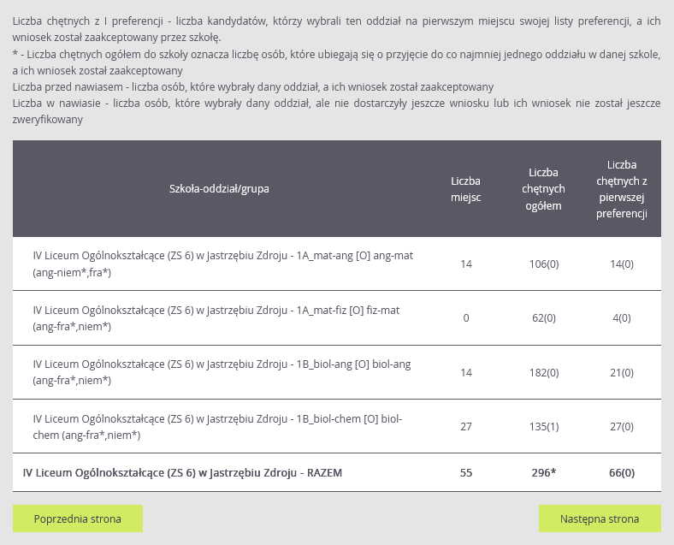The height and width of the screenshot is (545, 674).
Task: Click the 4(0) first-preference cell
Action: 621,318
